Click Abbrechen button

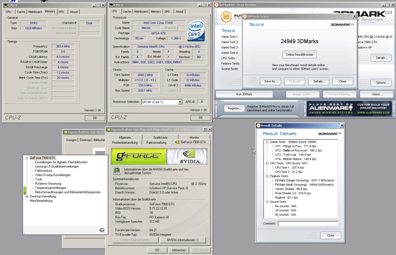click(179, 250)
